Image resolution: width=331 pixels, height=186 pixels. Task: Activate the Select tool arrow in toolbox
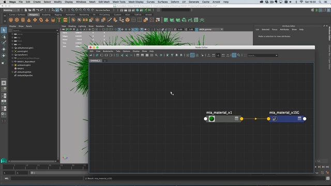tap(4, 30)
